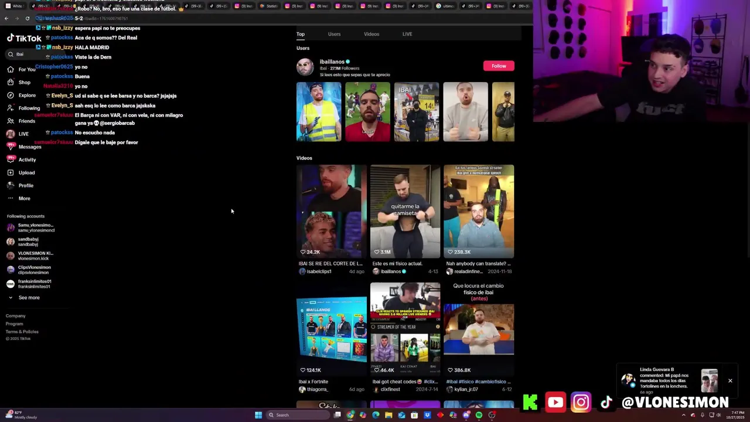This screenshot has width=750, height=422.
Task: Switch to the Videos results tab
Action: tap(371, 34)
